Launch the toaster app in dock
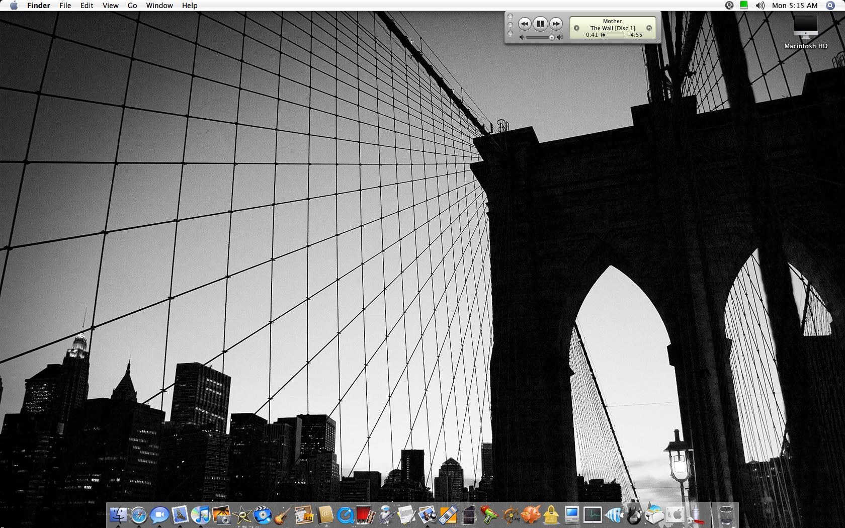The width and height of the screenshot is (845, 528). [x=654, y=514]
